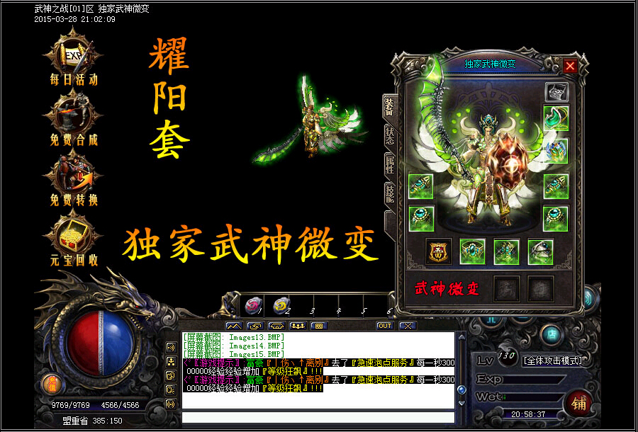Click the speaker channel icon beside chat

[x=171, y=348]
